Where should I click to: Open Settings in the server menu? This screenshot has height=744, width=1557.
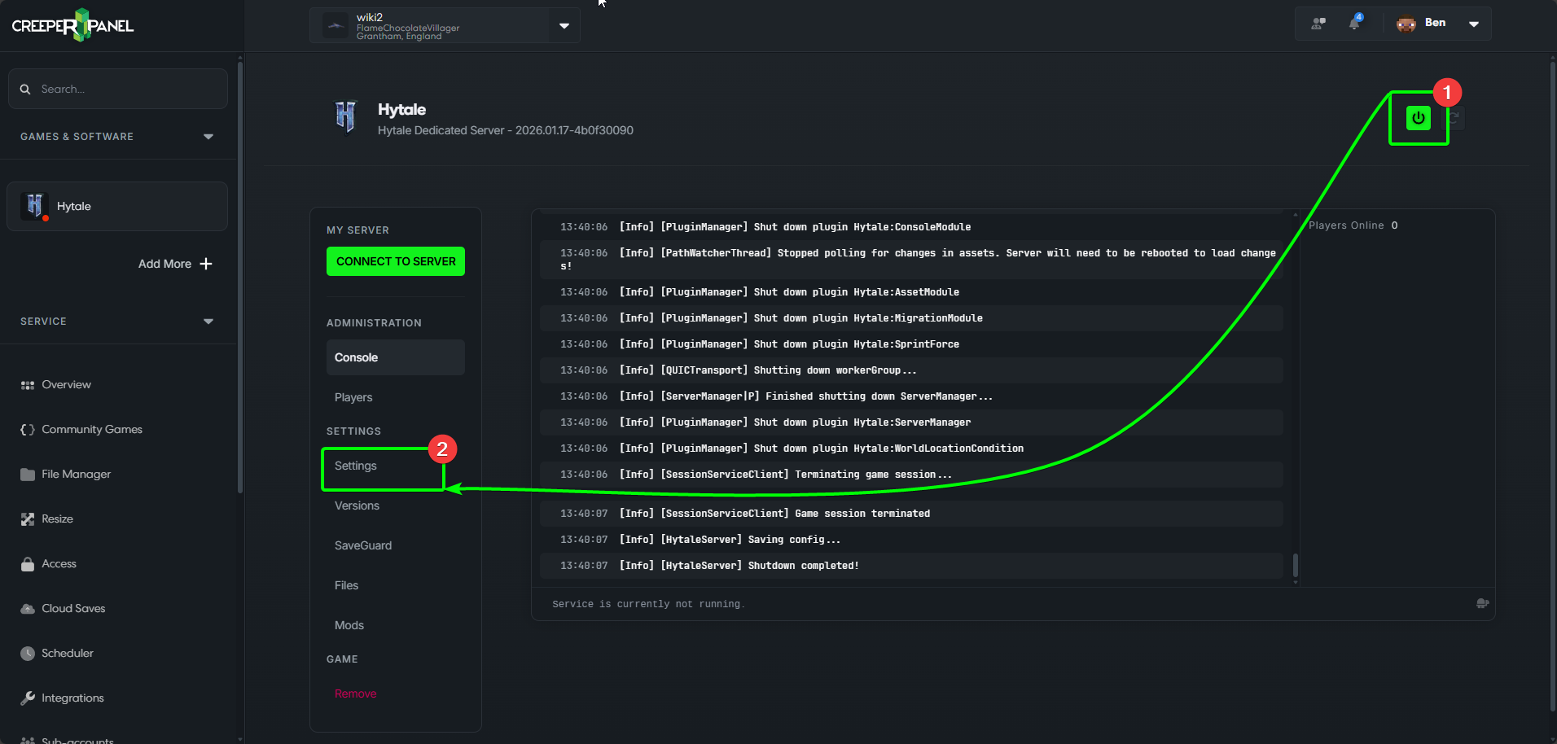point(356,466)
